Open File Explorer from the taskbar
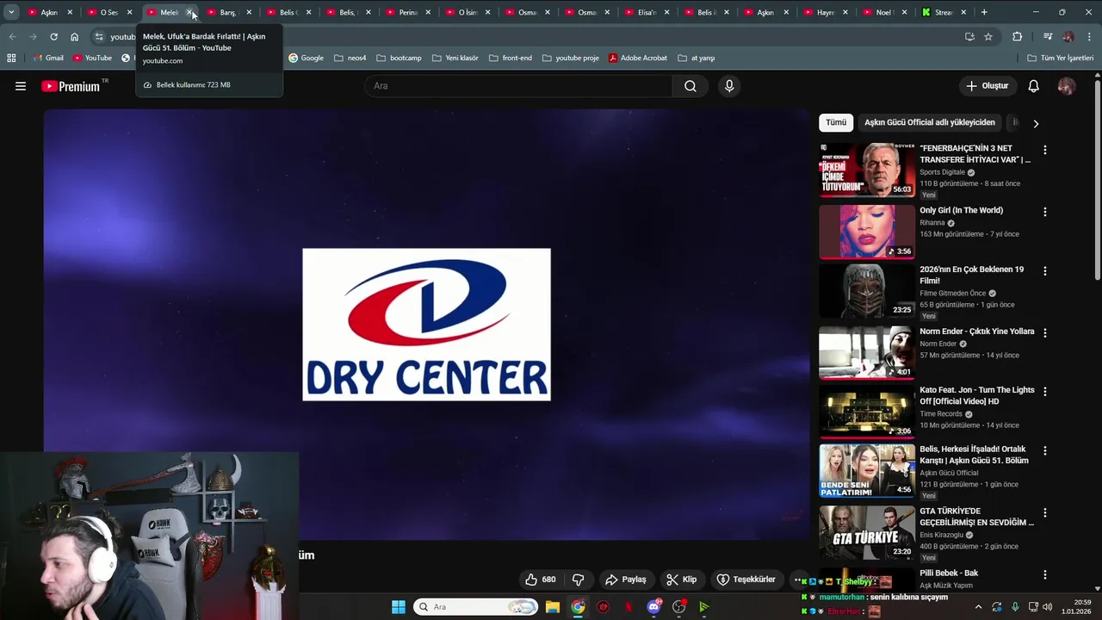 point(552,607)
